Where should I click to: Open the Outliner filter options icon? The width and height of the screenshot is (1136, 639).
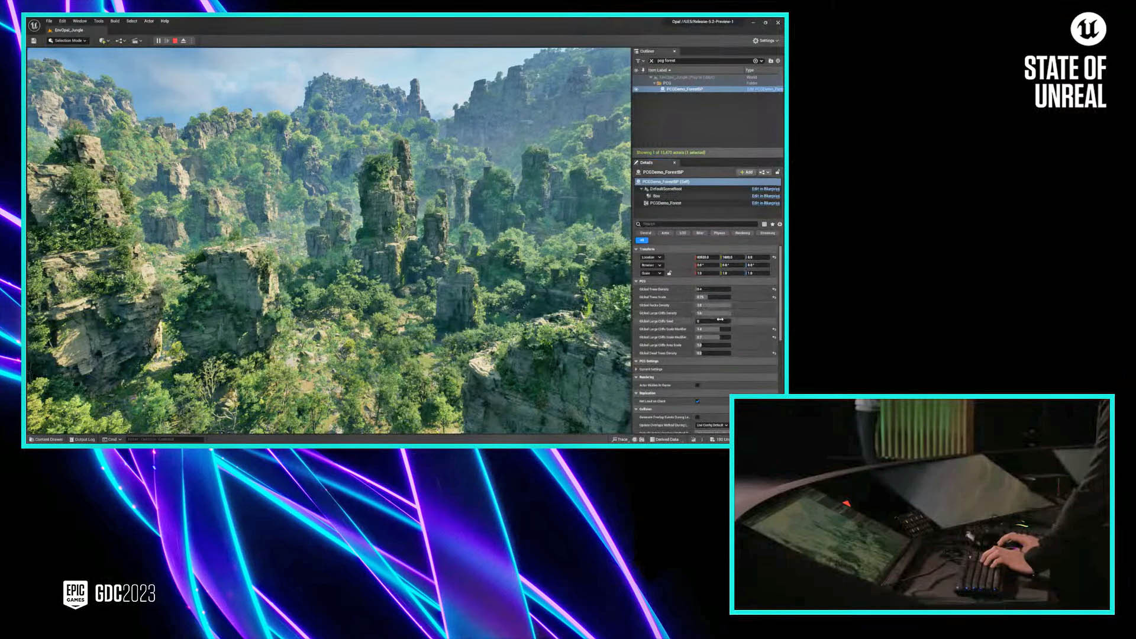[x=640, y=61]
